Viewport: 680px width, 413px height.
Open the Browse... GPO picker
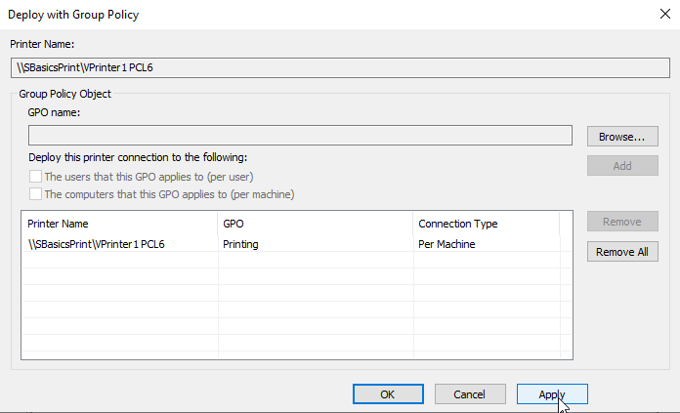click(622, 137)
